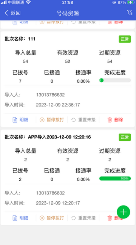
Task: Click the detail document icon for APP导入 batch
Action: 15,218
